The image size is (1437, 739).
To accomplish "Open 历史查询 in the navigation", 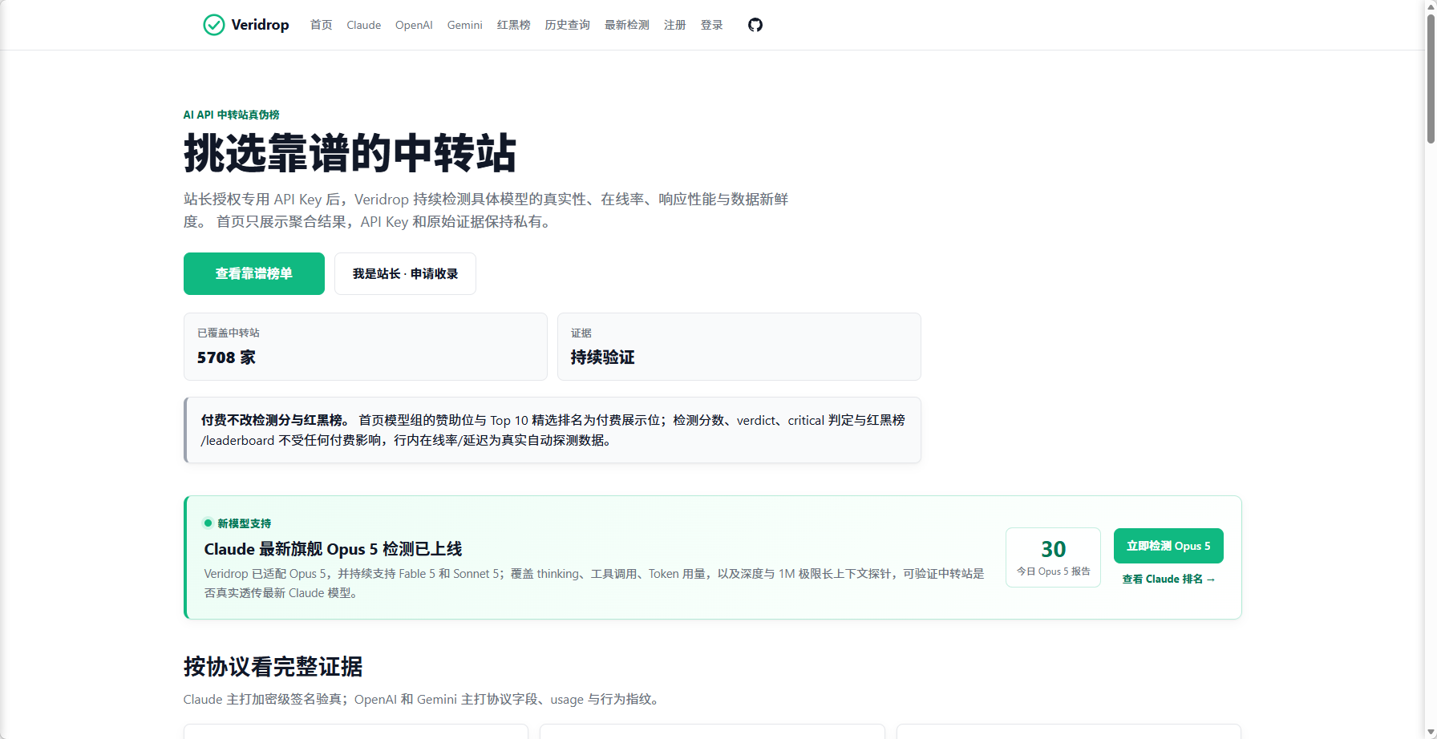I will tap(568, 25).
